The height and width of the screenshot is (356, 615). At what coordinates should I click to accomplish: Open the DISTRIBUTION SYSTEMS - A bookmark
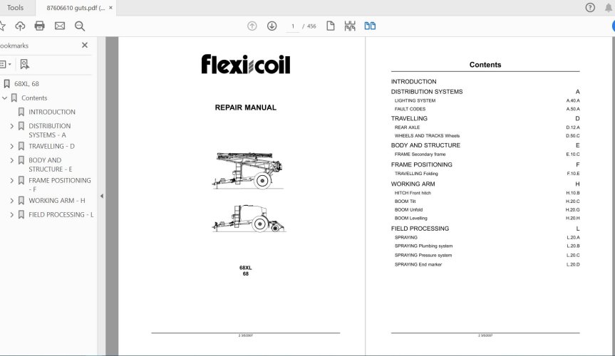pos(49,130)
